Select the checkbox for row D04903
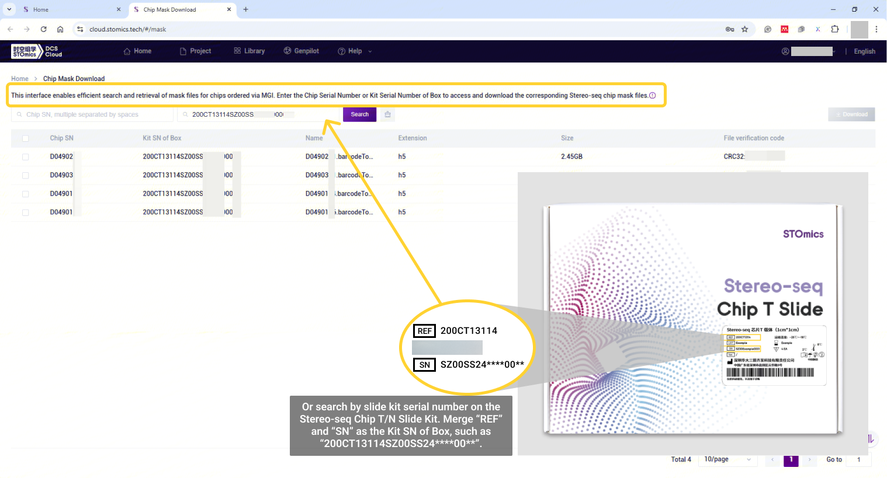The height and width of the screenshot is (478, 887). 25,175
